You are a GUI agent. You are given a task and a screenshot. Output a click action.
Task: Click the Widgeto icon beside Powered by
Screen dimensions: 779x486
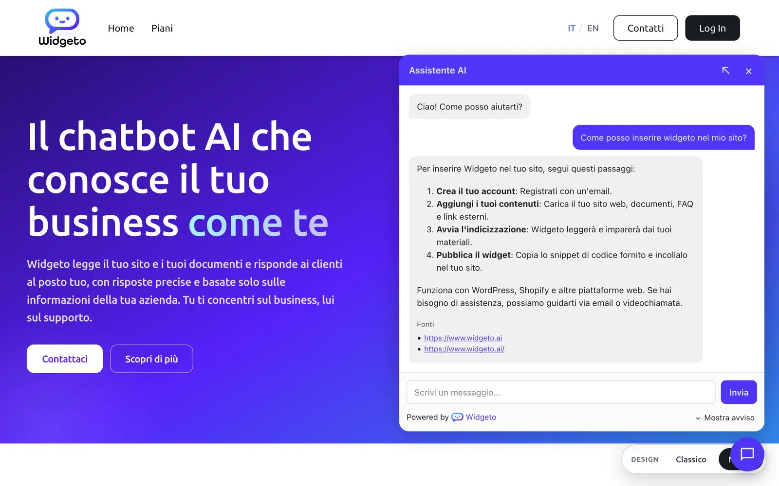[x=457, y=417]
